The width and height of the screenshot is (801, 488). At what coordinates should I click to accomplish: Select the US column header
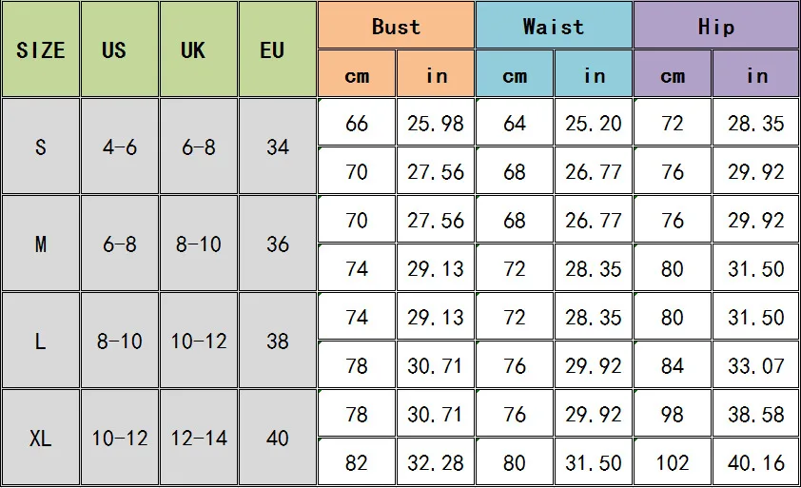(x=119, y=49)
